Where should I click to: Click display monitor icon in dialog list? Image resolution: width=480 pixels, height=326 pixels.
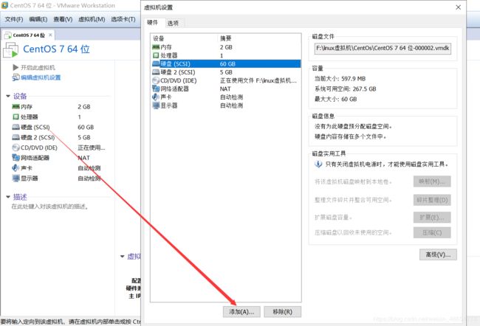click(x=156, y=105)
